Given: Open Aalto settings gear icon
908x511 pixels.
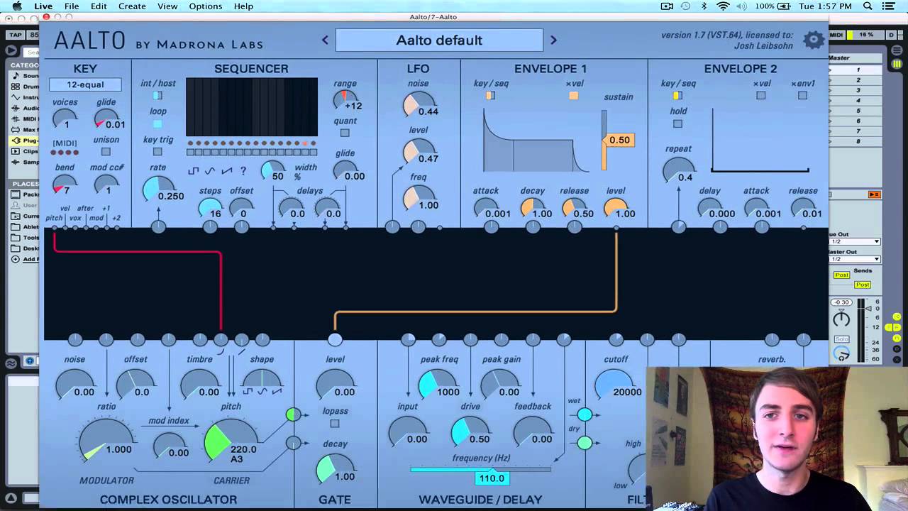Looking at the screenshot, I should pyautogui.click(x=814, y=40).
